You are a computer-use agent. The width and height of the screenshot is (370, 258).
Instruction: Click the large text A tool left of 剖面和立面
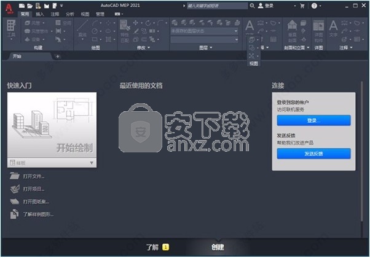click(250, 25)
